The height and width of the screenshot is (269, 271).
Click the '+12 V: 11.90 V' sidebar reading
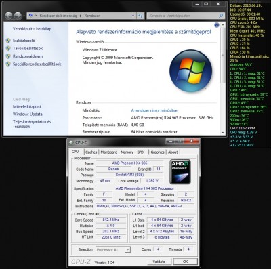coord(242,145)
